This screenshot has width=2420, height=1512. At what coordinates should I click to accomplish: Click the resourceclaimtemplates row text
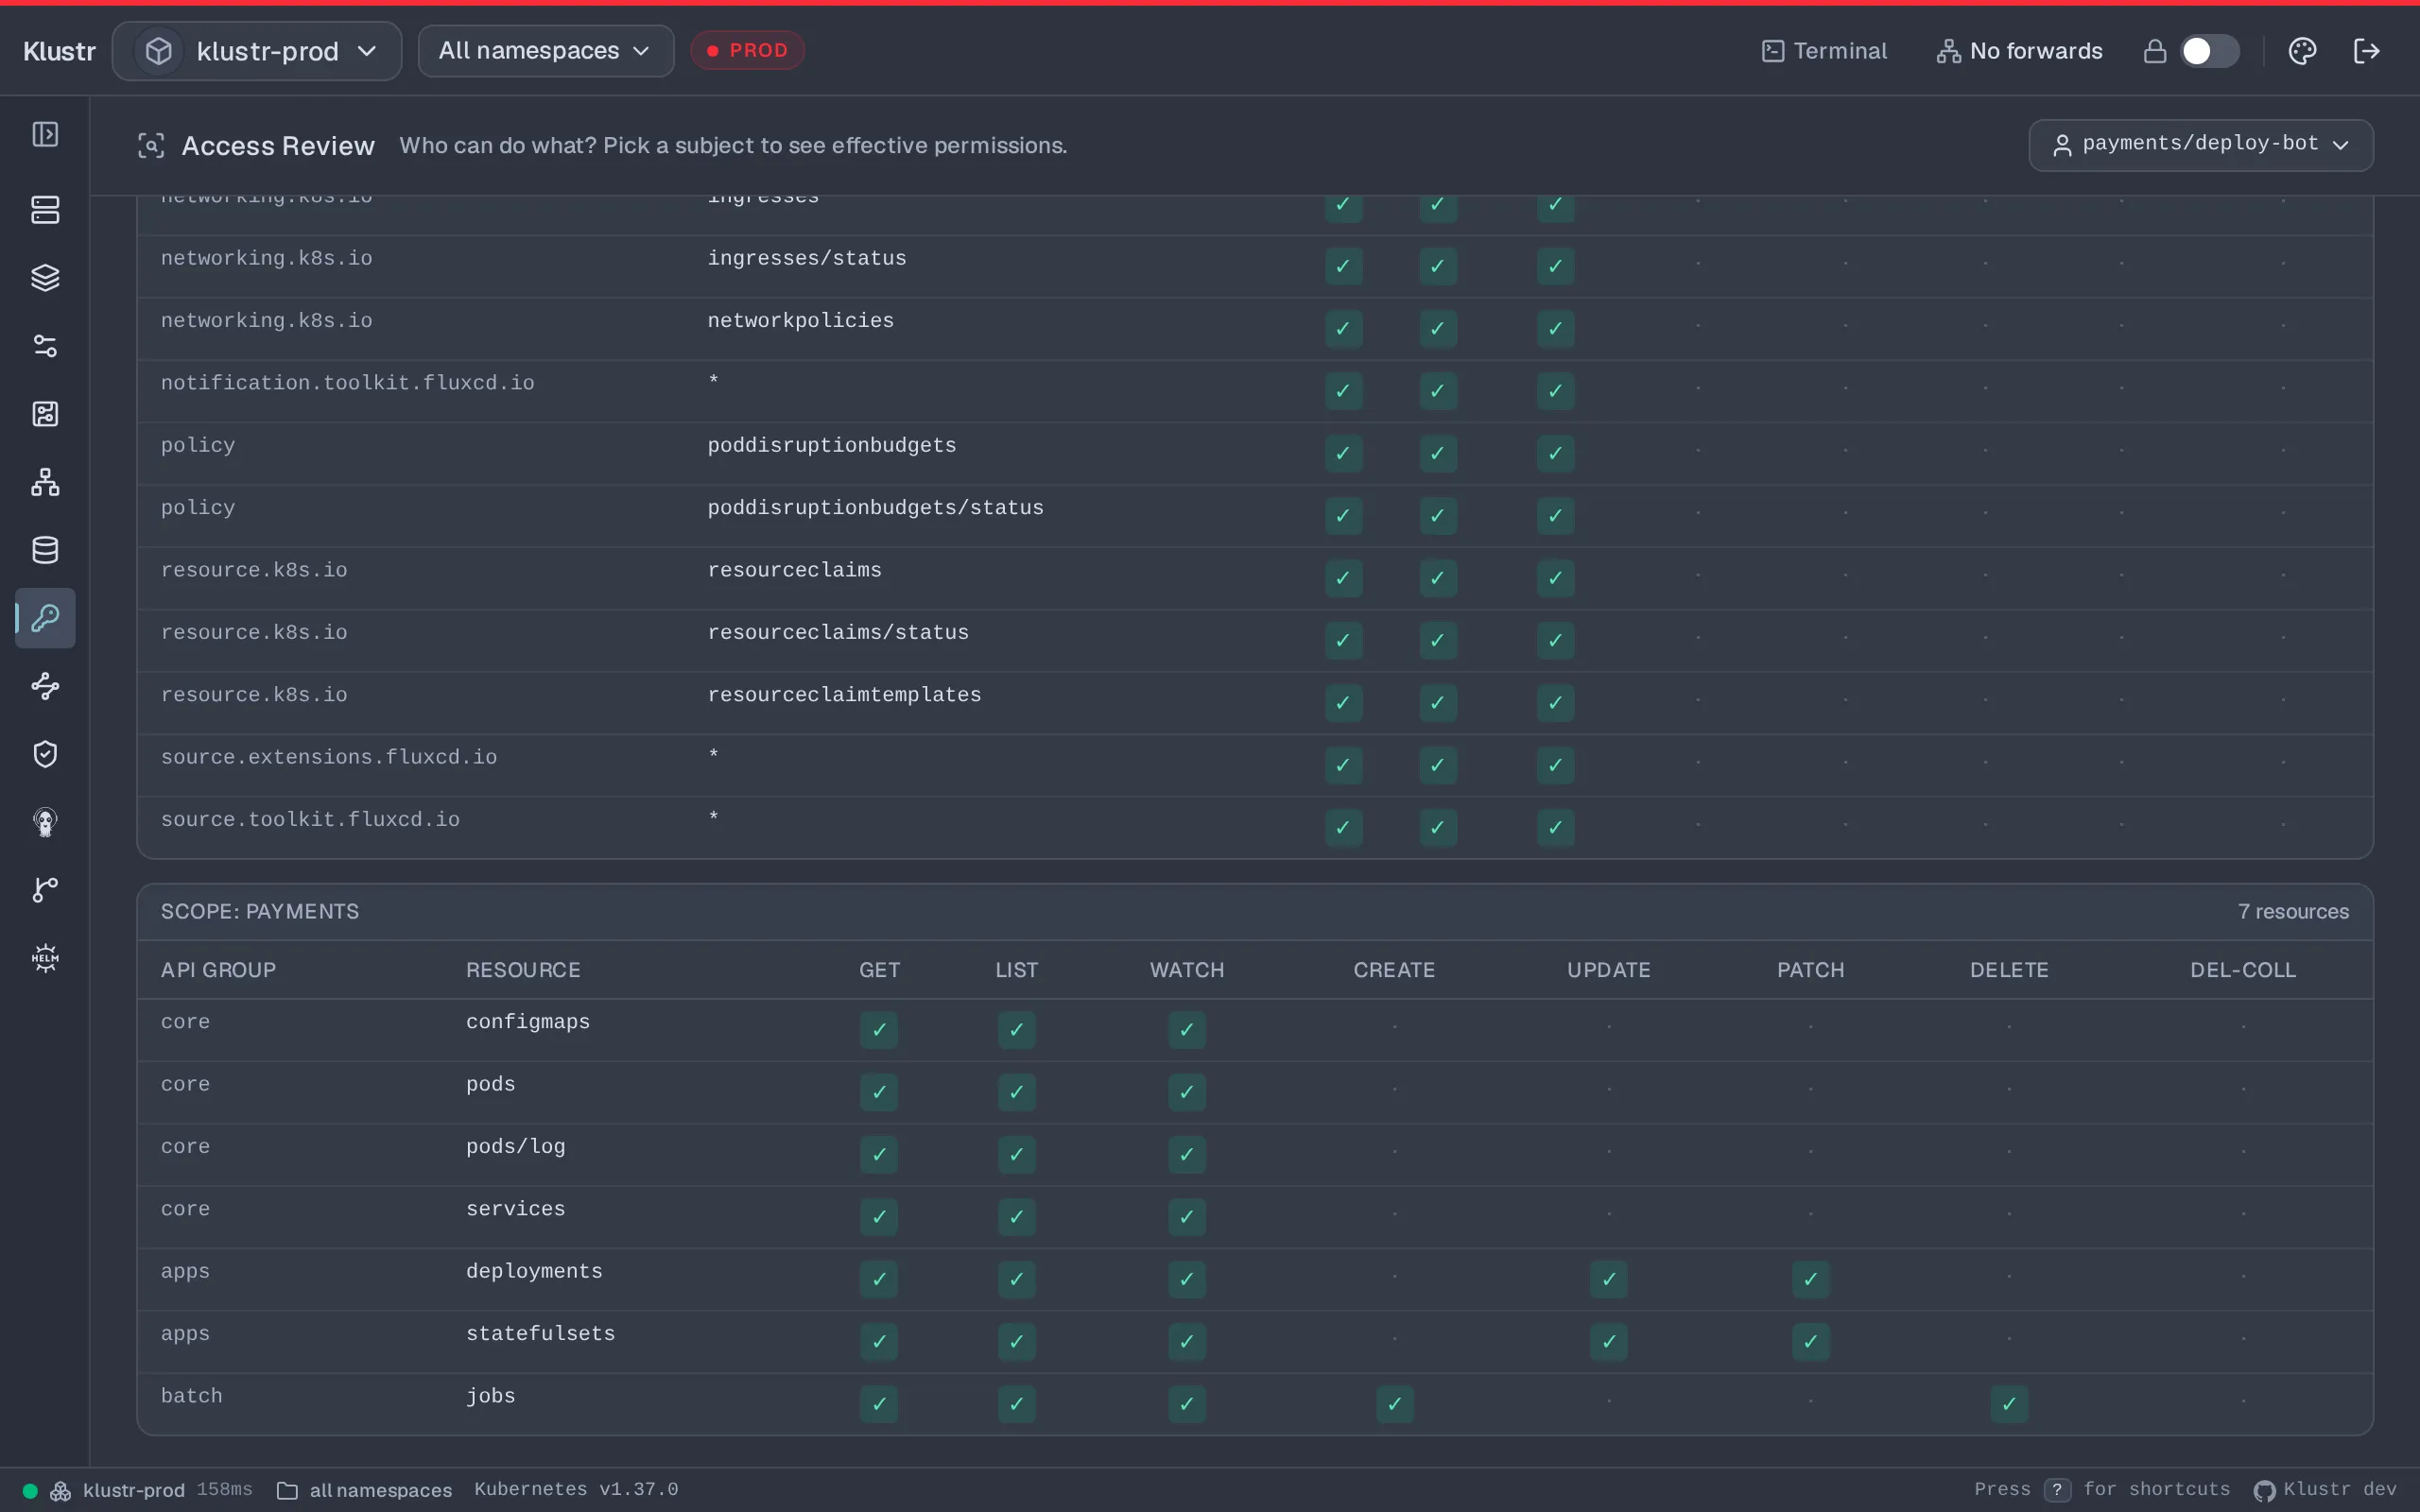pos(844,695)
